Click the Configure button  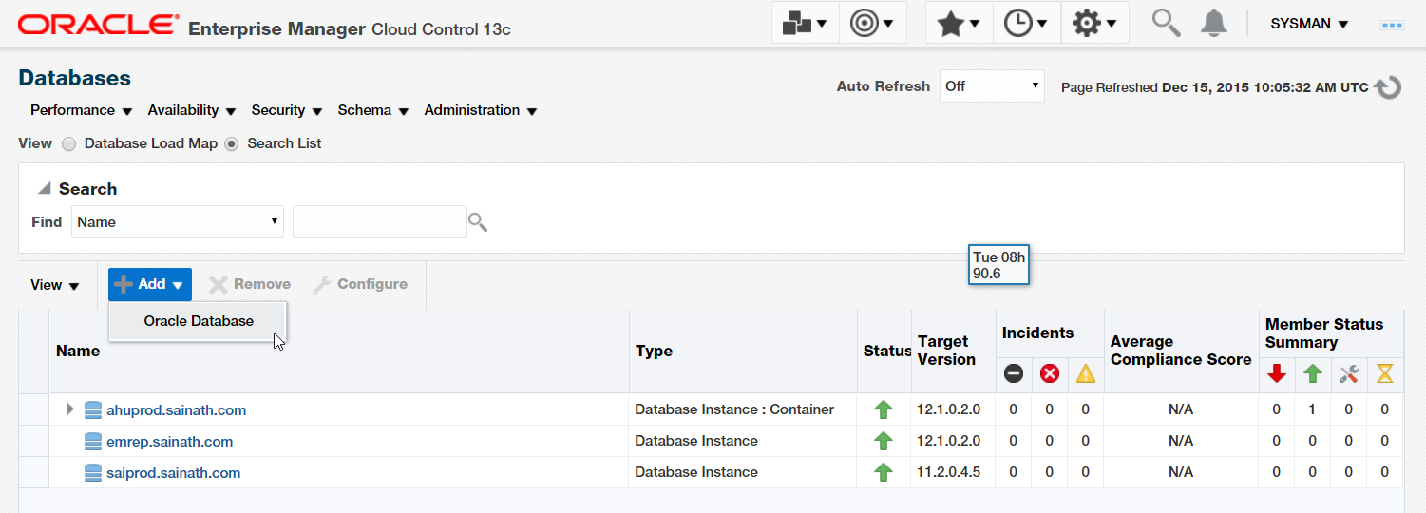360,284
